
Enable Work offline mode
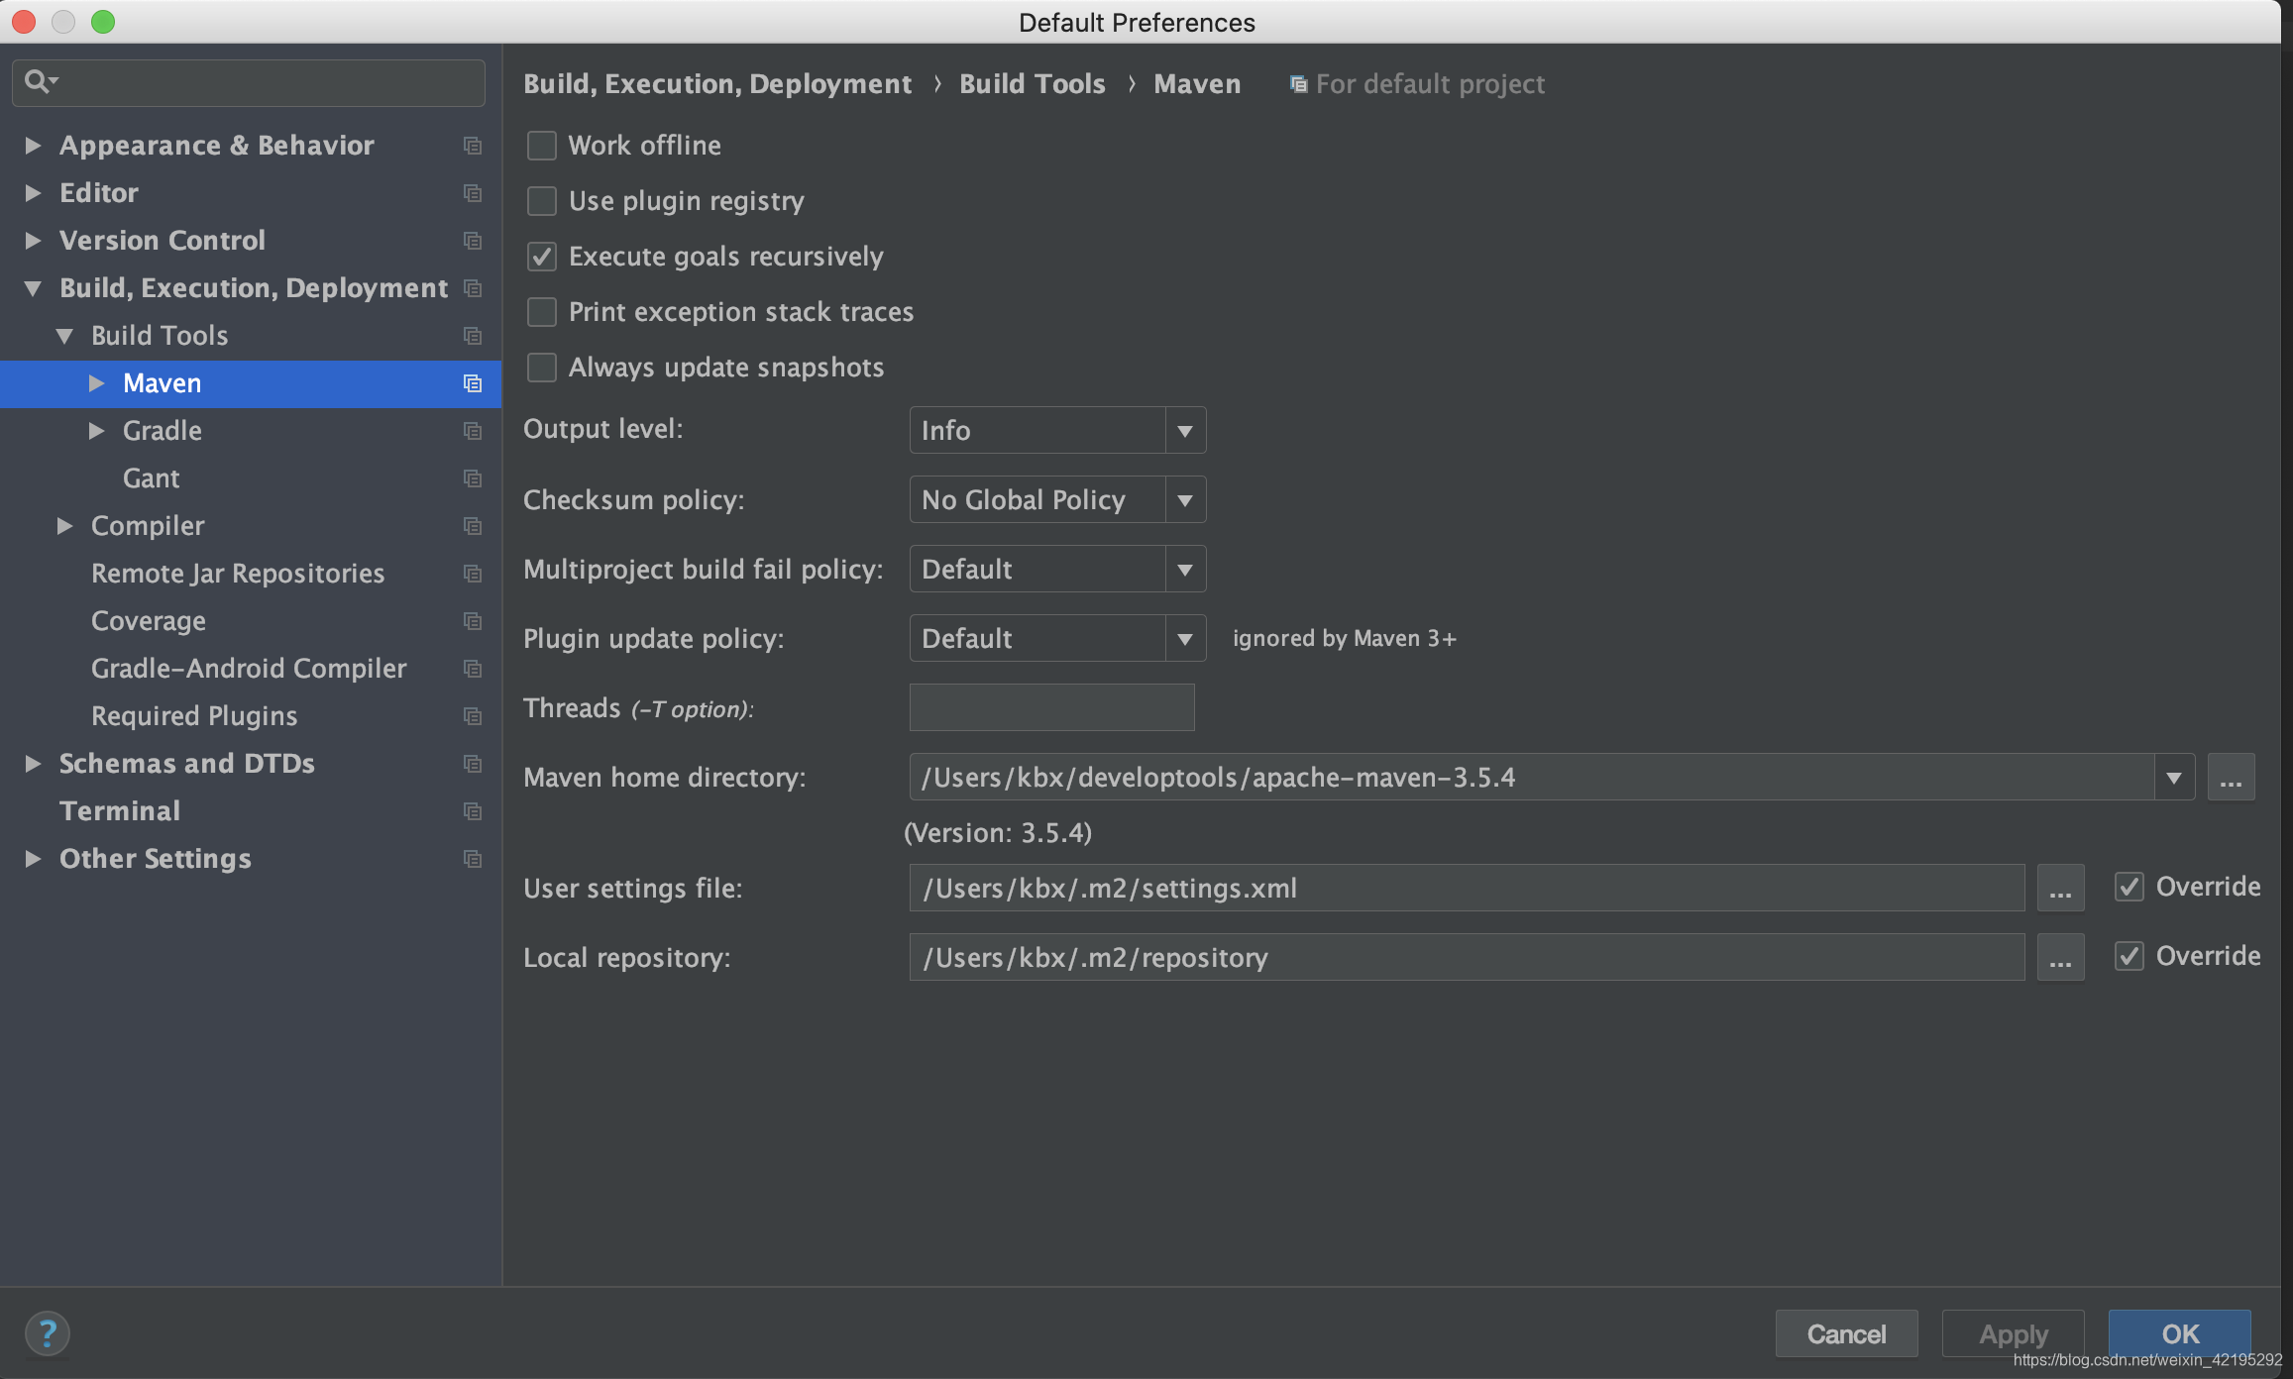541,145
